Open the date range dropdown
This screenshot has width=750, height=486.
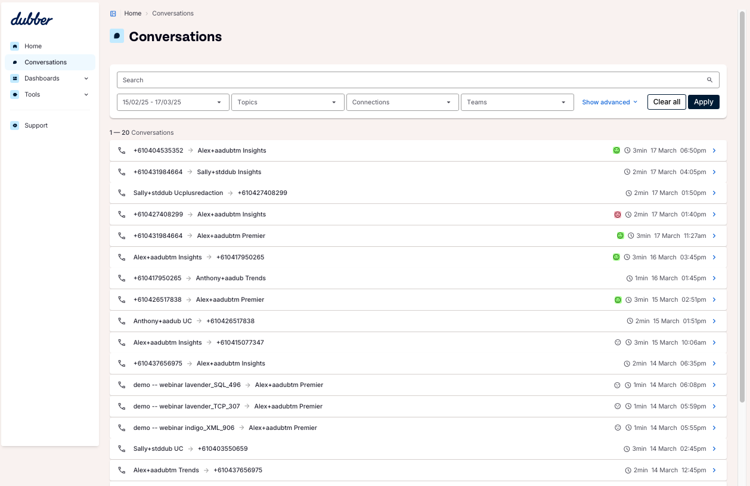173,102
